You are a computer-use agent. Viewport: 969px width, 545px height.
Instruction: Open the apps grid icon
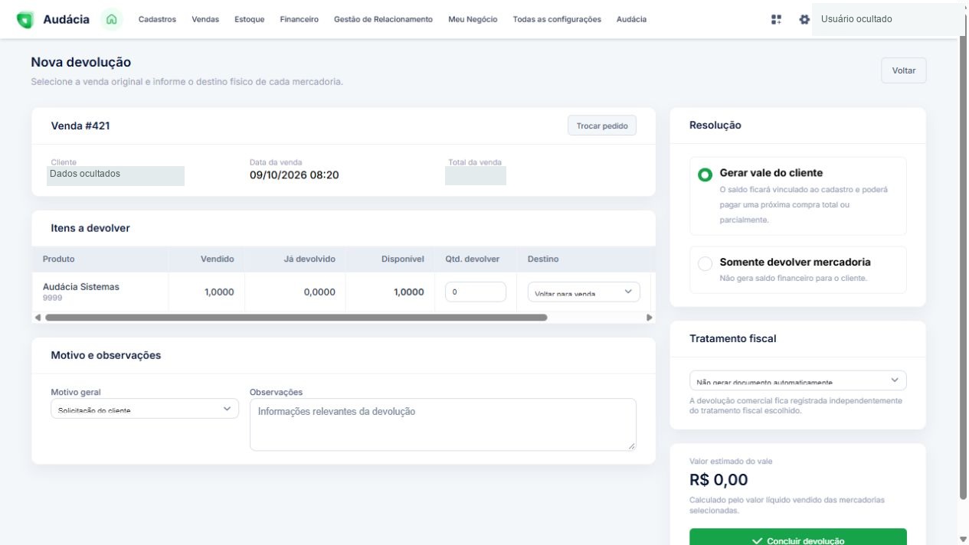tap(776, 19)
